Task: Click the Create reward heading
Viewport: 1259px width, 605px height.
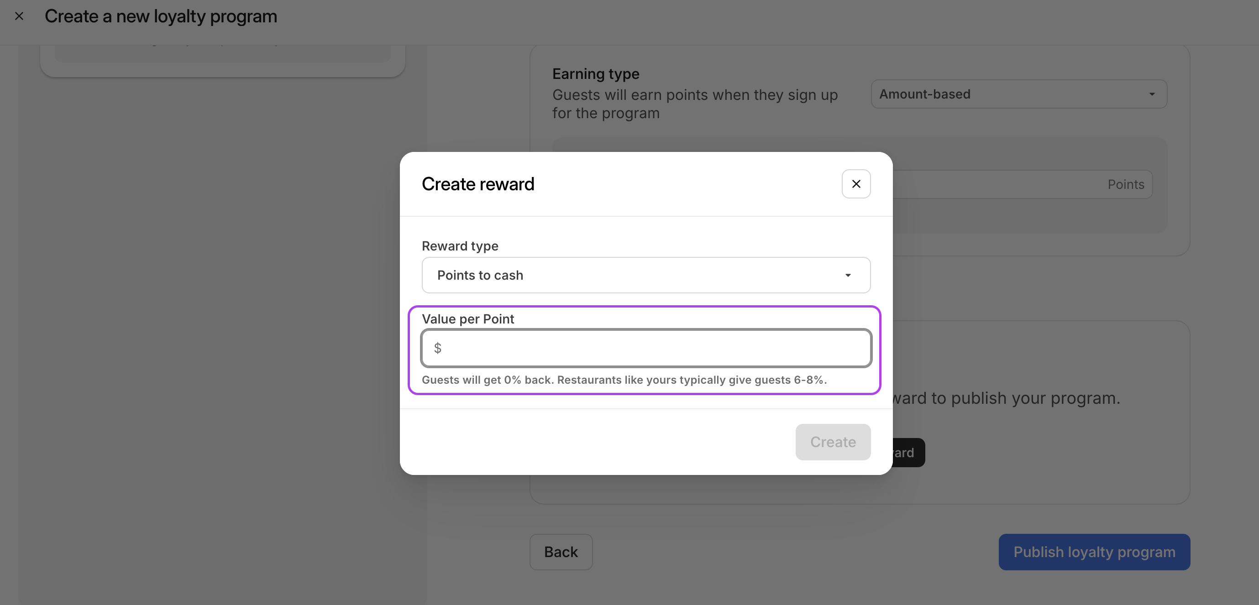Action: click(477, 184)
